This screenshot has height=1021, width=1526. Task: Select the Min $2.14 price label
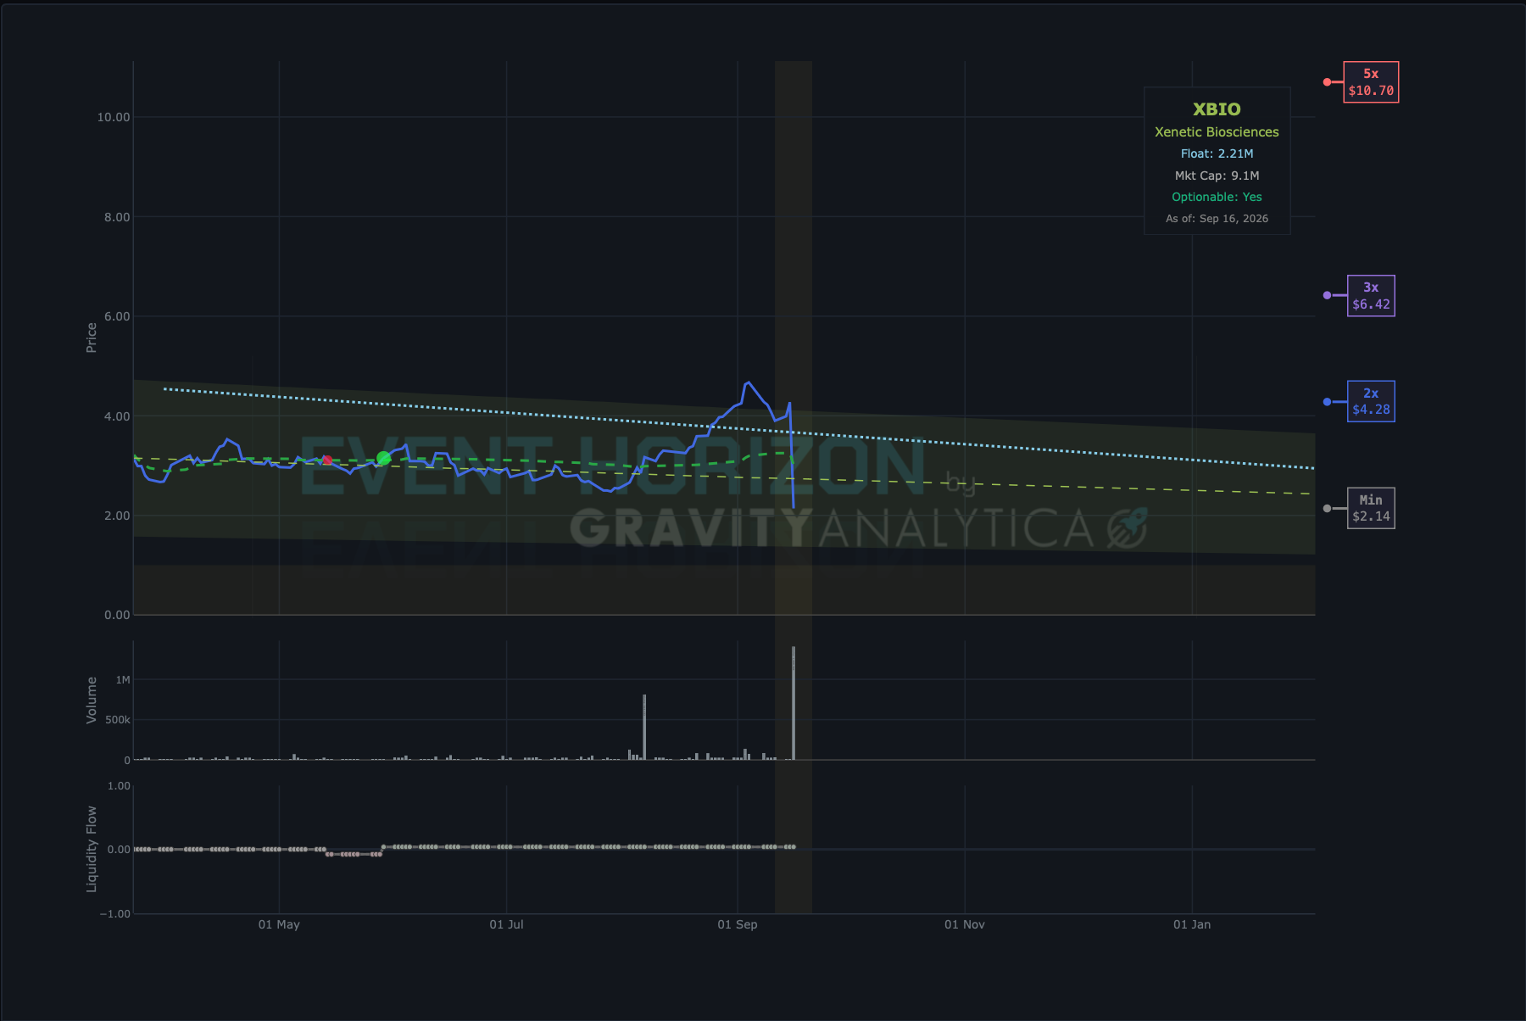tap(1371, 508)
